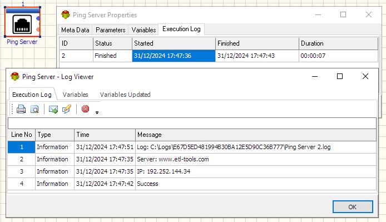The height and width of the screenshot is (222, 386).
Task: Select log line number 1 cell
Action: tap(22, 147)
